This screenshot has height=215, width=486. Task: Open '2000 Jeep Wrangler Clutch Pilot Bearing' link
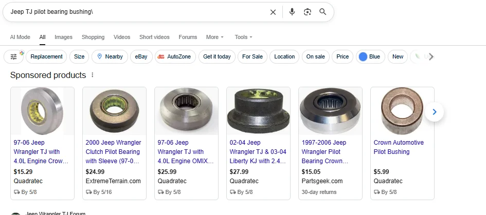113,152
